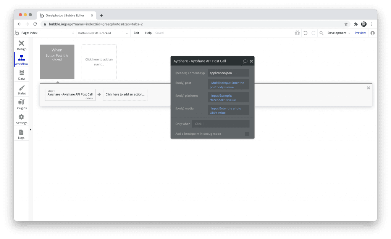
Task: Toggle breakpoint in debug mode checkbox
Action: point(247,134)
